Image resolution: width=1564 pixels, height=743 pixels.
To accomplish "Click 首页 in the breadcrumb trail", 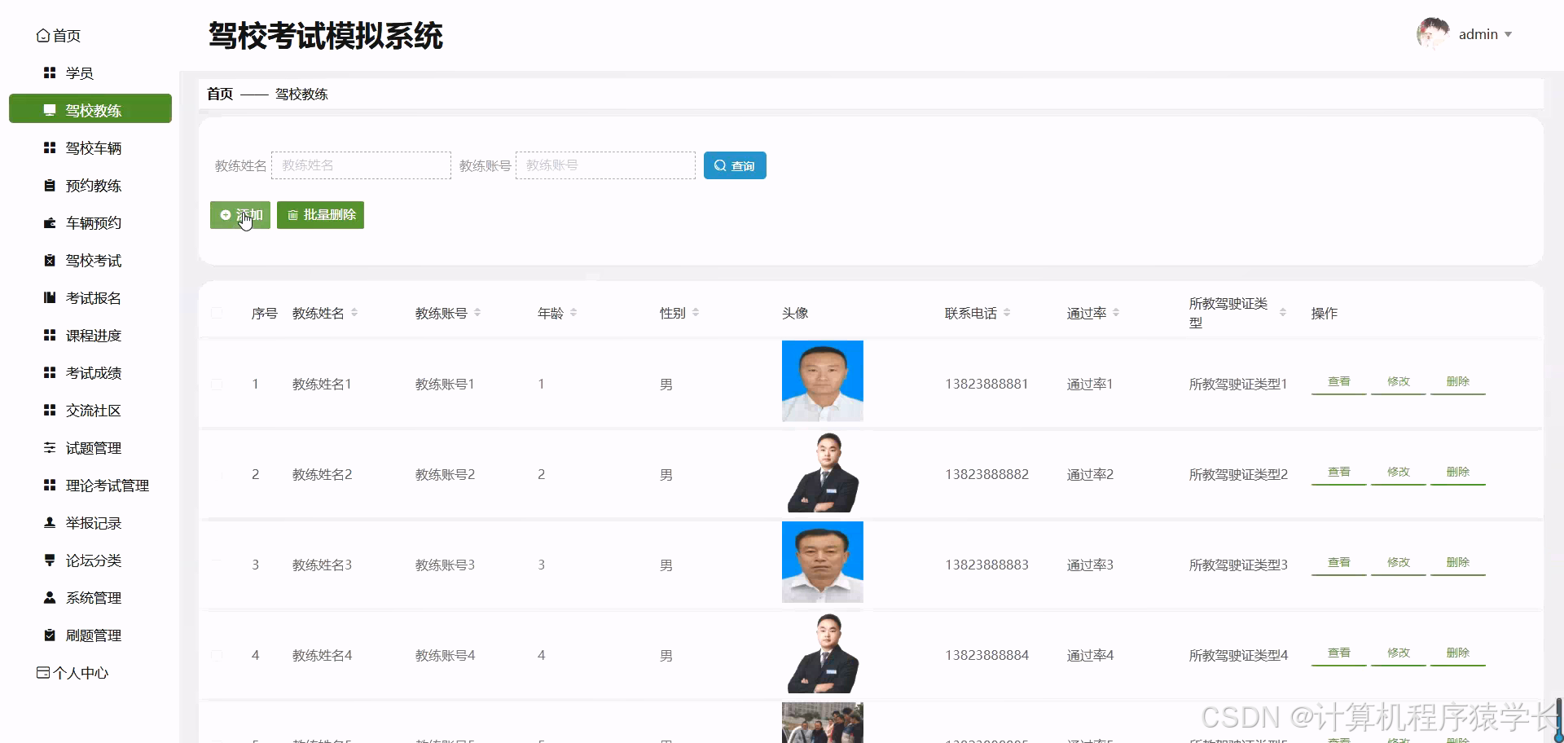I will coord(218,94).
